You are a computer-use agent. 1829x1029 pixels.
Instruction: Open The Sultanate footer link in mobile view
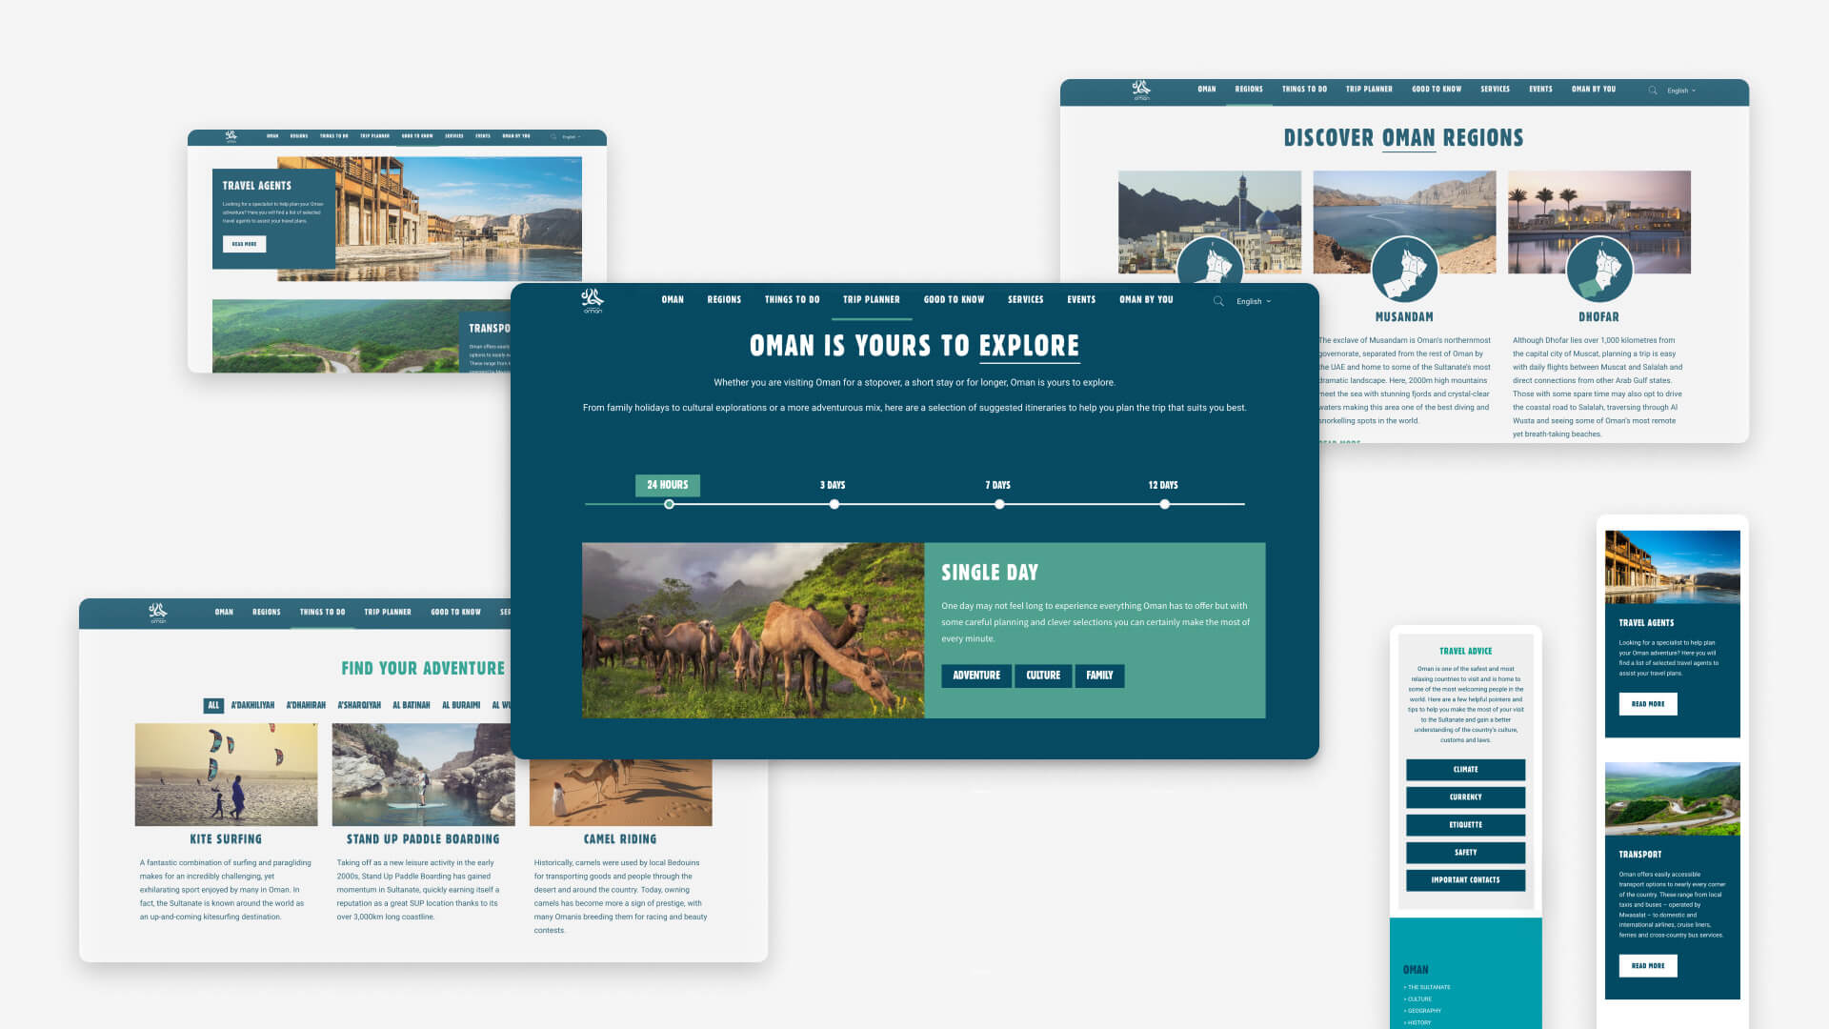point(1427,988)
